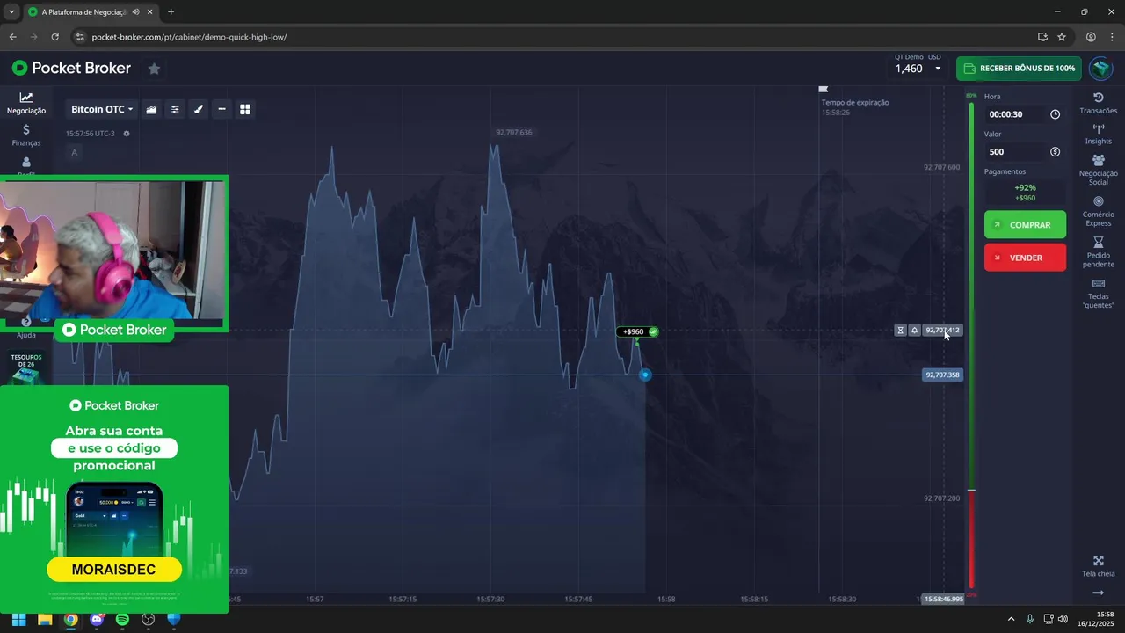The width and height of the screenshot is (1125, 633).
Task: Open the chart indicators settings icon
Action: point(175,109)
